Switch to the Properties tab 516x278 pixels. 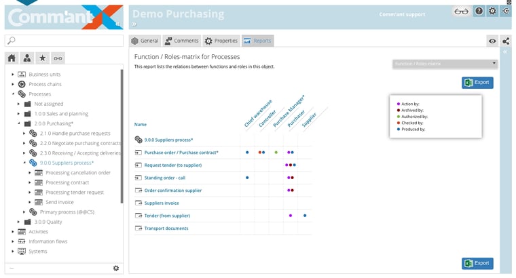click(x=221, y=41)
